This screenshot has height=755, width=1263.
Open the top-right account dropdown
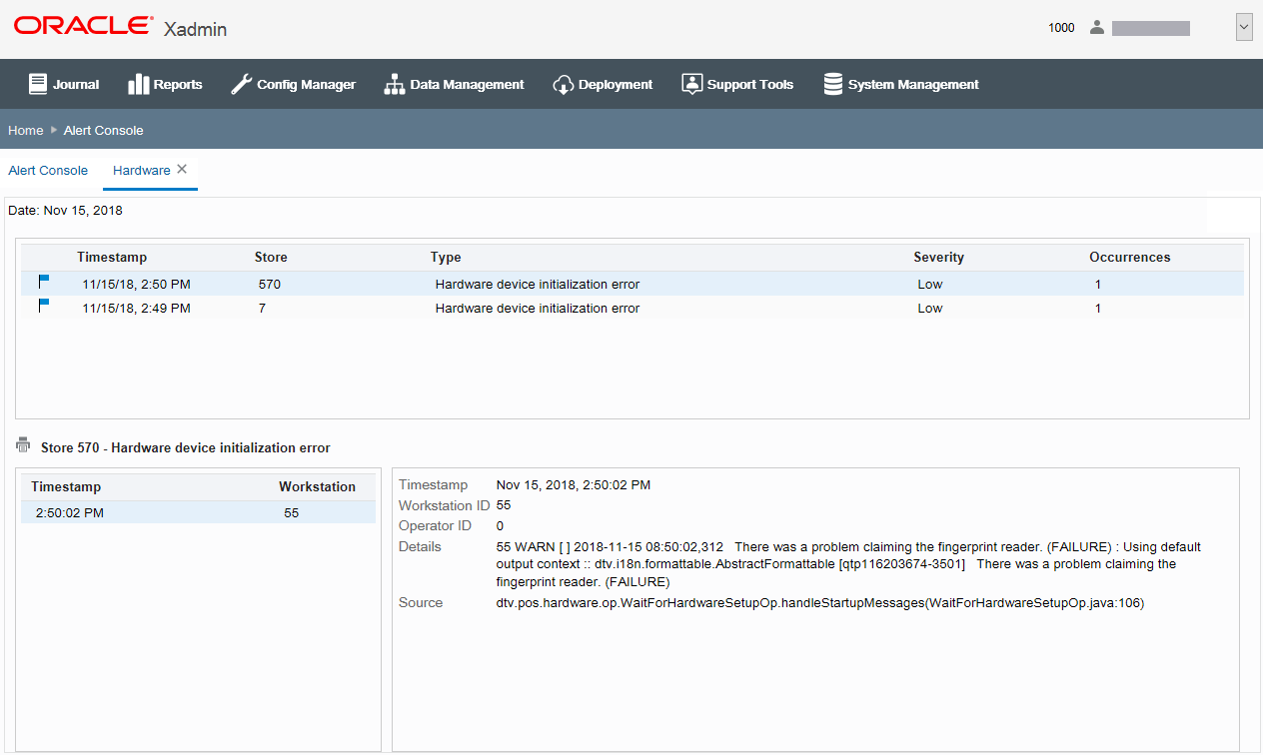1243,27
